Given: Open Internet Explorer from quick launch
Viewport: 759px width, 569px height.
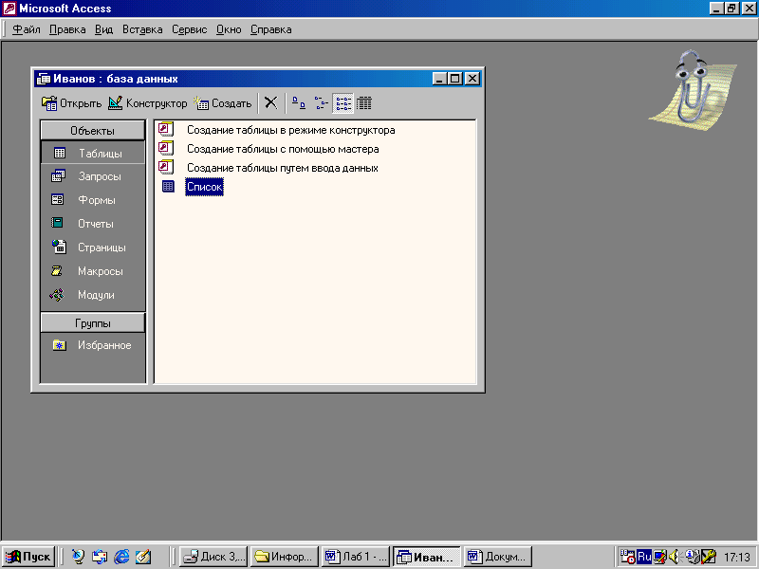Looking at the screenshot, I should click(121, 557).
